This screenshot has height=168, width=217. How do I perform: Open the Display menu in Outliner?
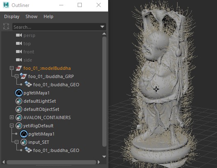(12, 16)
